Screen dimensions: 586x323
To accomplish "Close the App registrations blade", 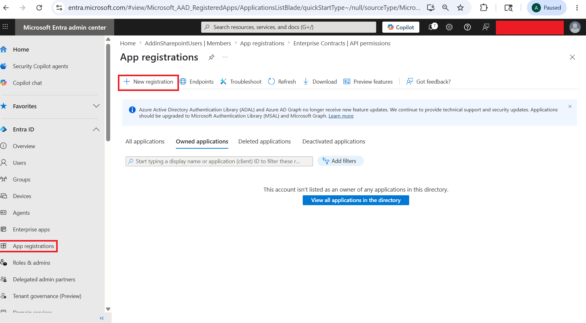I will (x=572, y=57).
